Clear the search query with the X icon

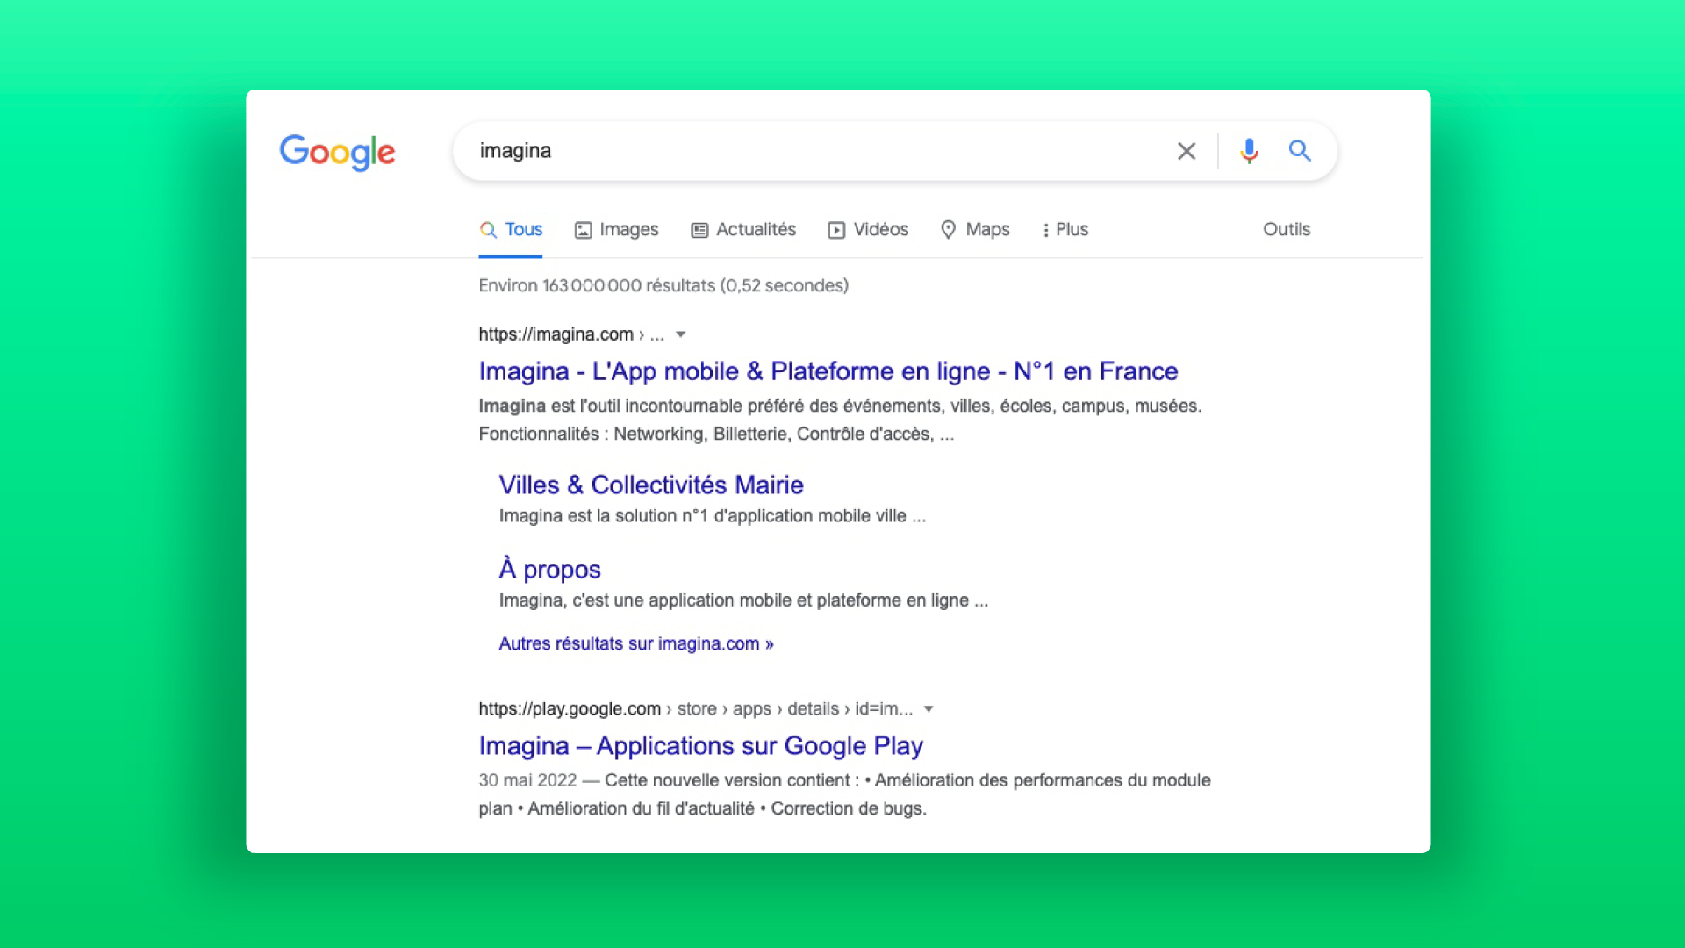click(x=1187, y=151)
